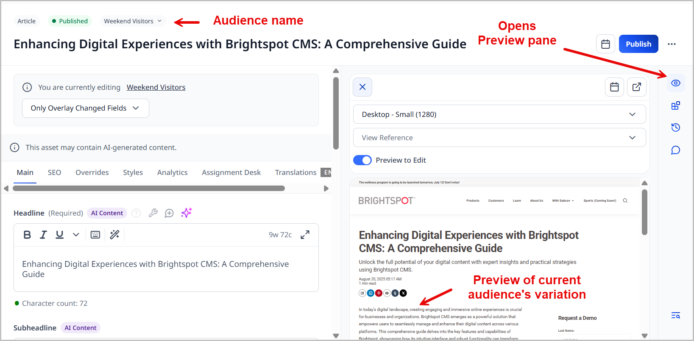
Task: Click the magic wand pencil icon in Headline toolbar
Action: click(x=114, y=235)
